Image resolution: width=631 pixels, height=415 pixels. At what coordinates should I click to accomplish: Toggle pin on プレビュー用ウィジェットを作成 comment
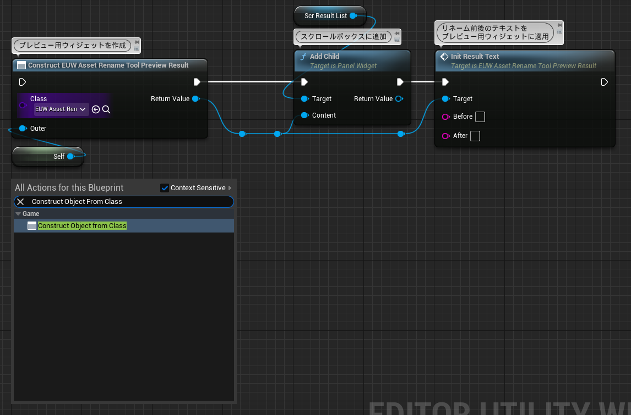pyautogui.click(x=137, y=42)
